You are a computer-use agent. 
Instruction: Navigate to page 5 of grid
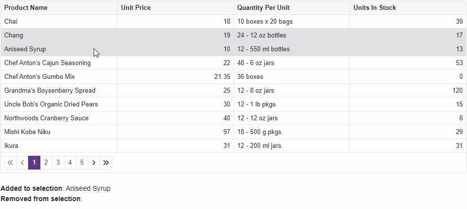pos(82,163)
